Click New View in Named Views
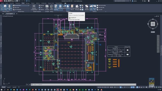162x91 pixels. pos(16,7)
